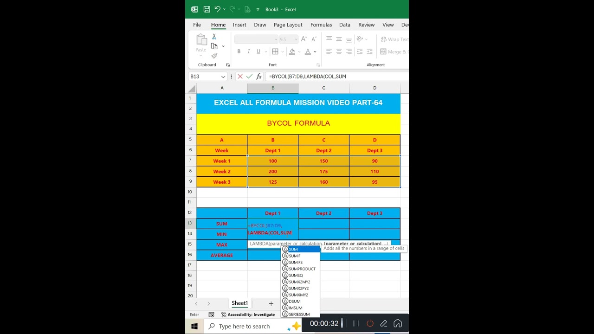Switch to the Draw tab
The width and height of the screenshot is (594, 334).
pos(260,25)
